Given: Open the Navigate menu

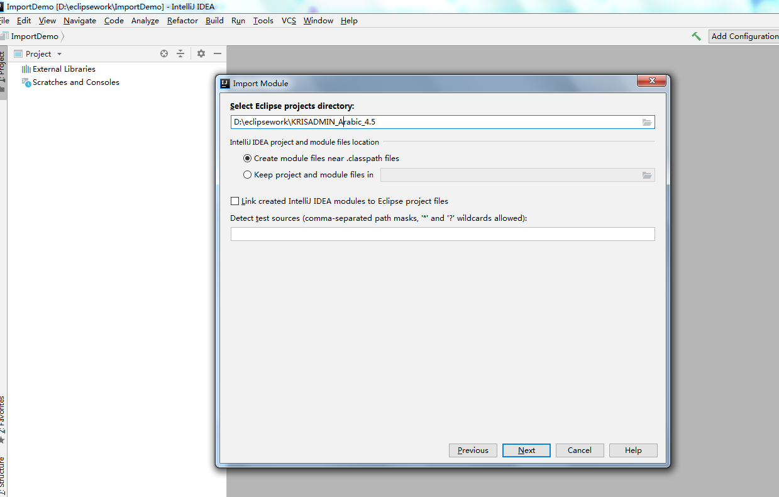Looking at the screenshot, I should [80, 21].
